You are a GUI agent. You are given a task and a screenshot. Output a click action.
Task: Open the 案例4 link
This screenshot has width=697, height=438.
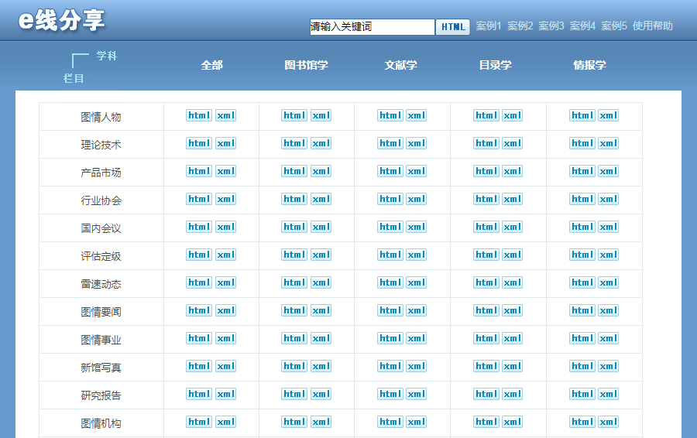click(582, 26)
